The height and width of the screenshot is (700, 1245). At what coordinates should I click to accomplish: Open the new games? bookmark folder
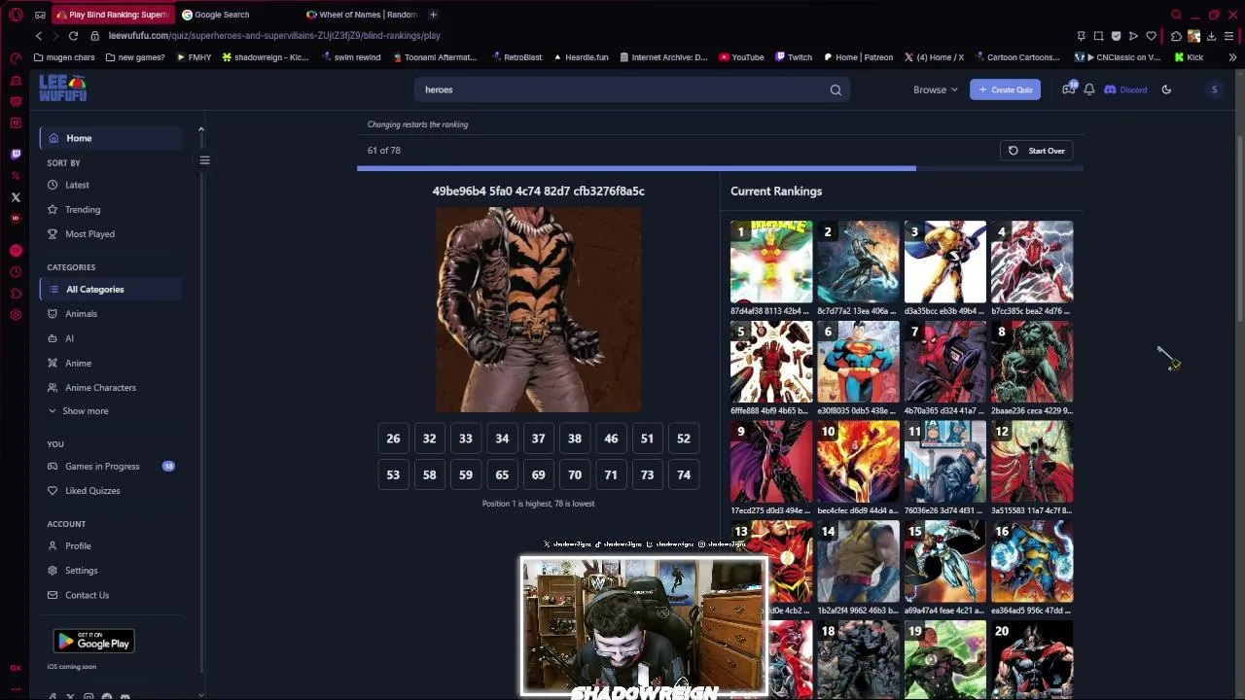[x=135, y=57]
